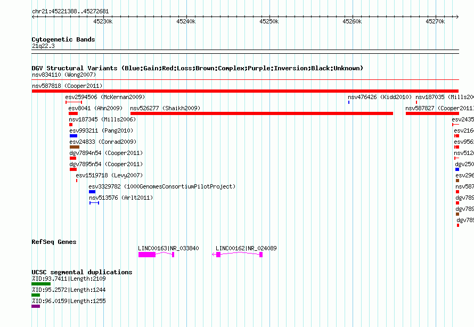Click the nsv834110 (Wong2007) label
Screen dimensions: 474x327
tap(64, 75)
